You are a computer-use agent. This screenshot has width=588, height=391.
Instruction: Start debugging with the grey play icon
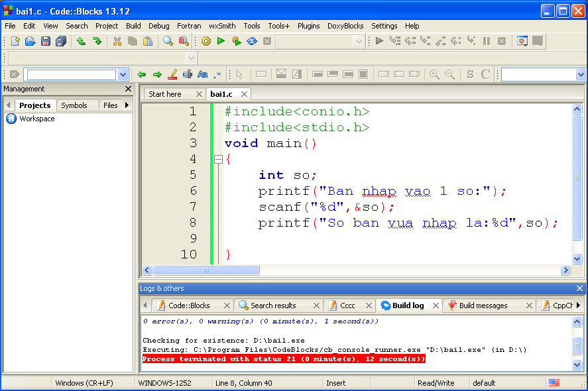[379, 41]
